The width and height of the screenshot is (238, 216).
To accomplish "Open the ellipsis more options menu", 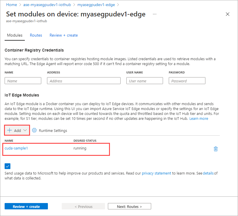I will [155, 14].
